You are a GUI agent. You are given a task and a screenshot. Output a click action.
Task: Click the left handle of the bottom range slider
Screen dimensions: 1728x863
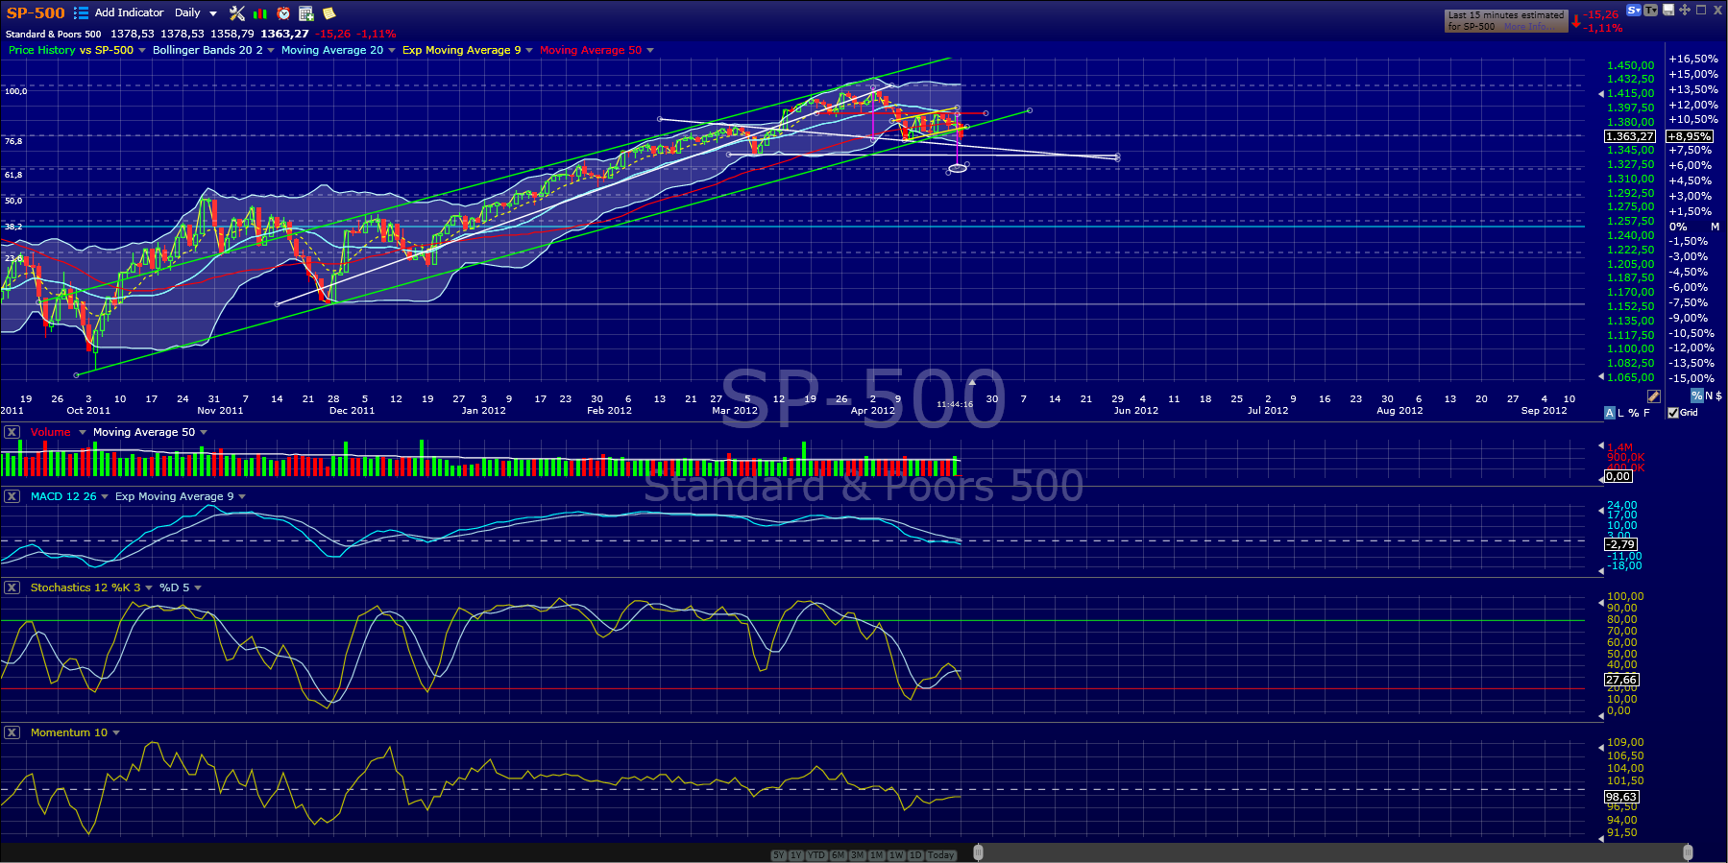(x=978, y=852)
